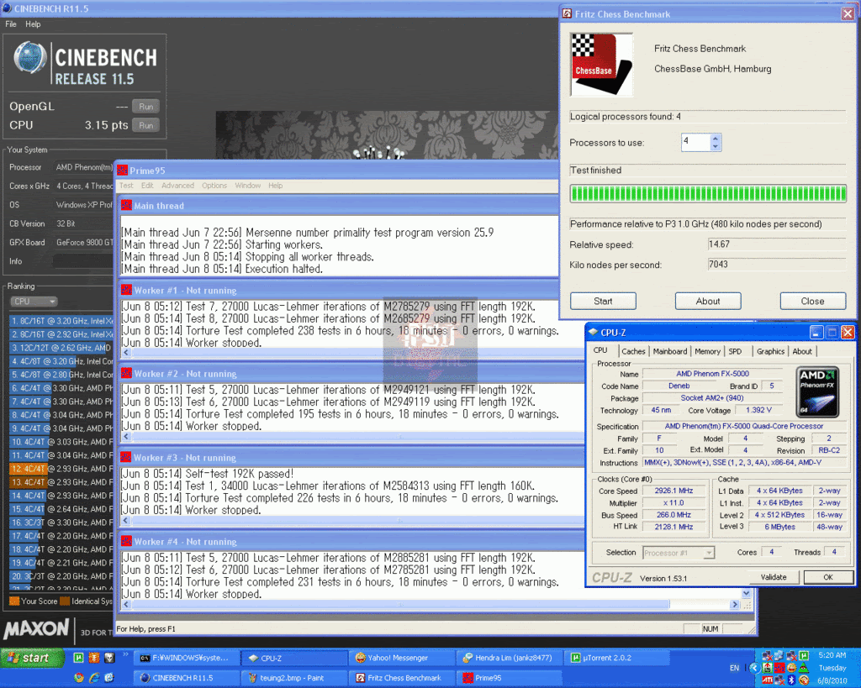Image resolution: width=861 pixels, height=688 pixels.
Task: Click About in Fritz Chess Benchmark
Action: click(x=708, y=301)
